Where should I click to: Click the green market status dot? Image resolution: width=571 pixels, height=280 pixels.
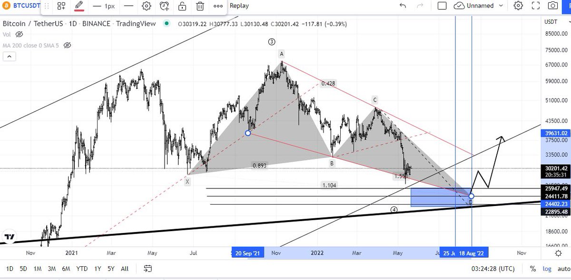pyautogui.click(x=166, y=23)
